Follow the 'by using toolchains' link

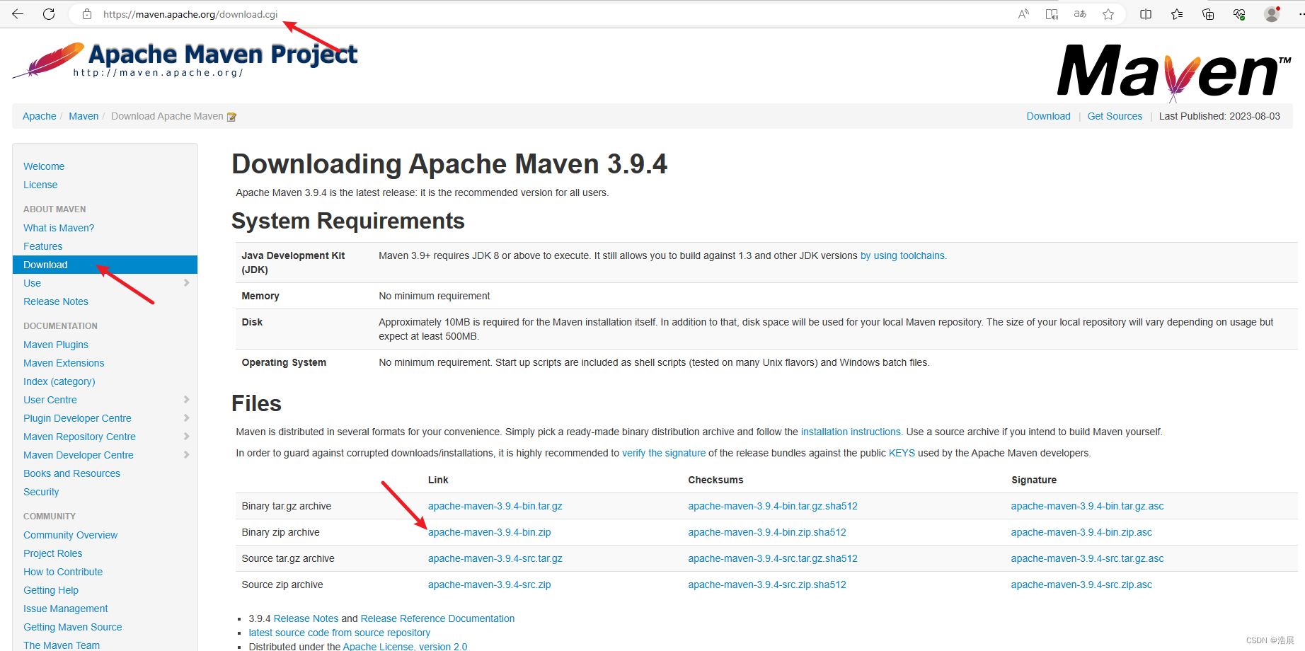pyautogui.click(x=902, y=255)
